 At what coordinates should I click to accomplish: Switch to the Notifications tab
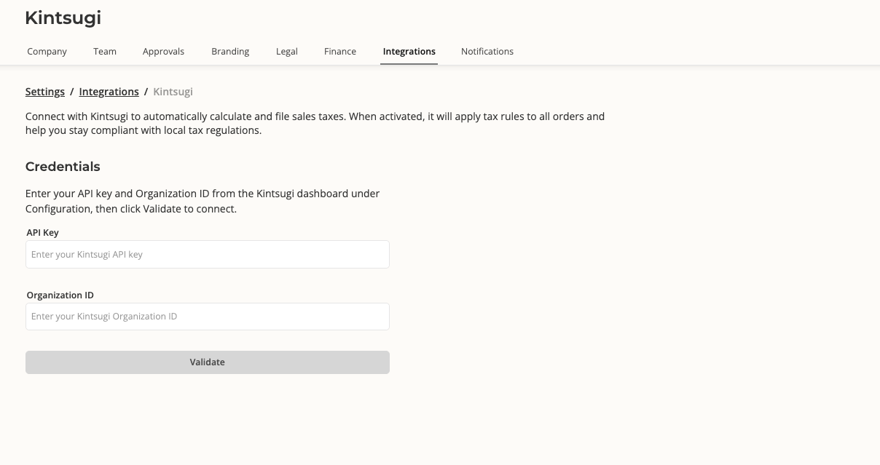pos(487,52)
